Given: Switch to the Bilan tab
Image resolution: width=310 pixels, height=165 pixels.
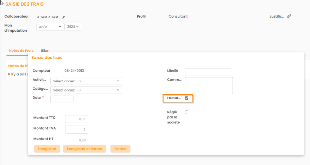Looking at the screenshot, I should click(45, 51).
